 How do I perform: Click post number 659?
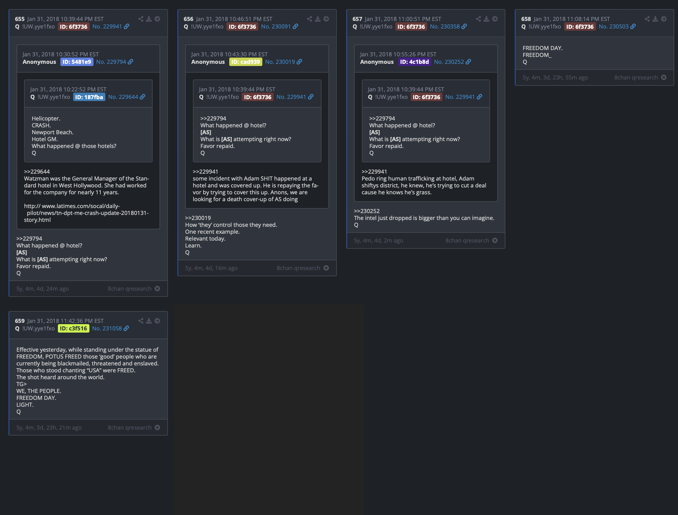coord(20,321)
